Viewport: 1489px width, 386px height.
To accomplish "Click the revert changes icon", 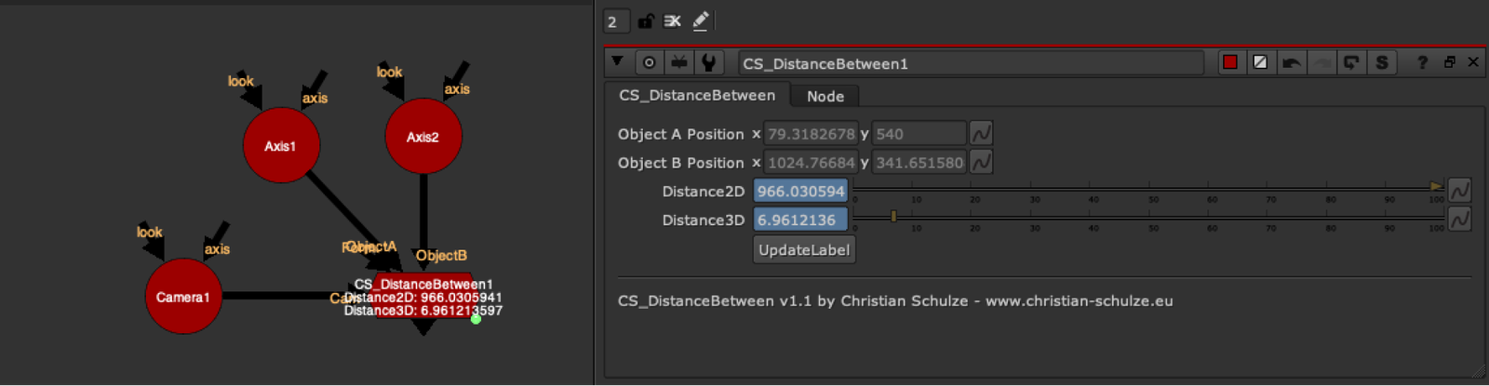I will 1351,62.
